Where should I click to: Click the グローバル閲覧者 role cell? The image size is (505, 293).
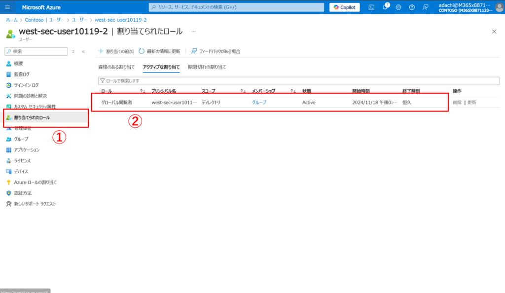pos(116,103)
